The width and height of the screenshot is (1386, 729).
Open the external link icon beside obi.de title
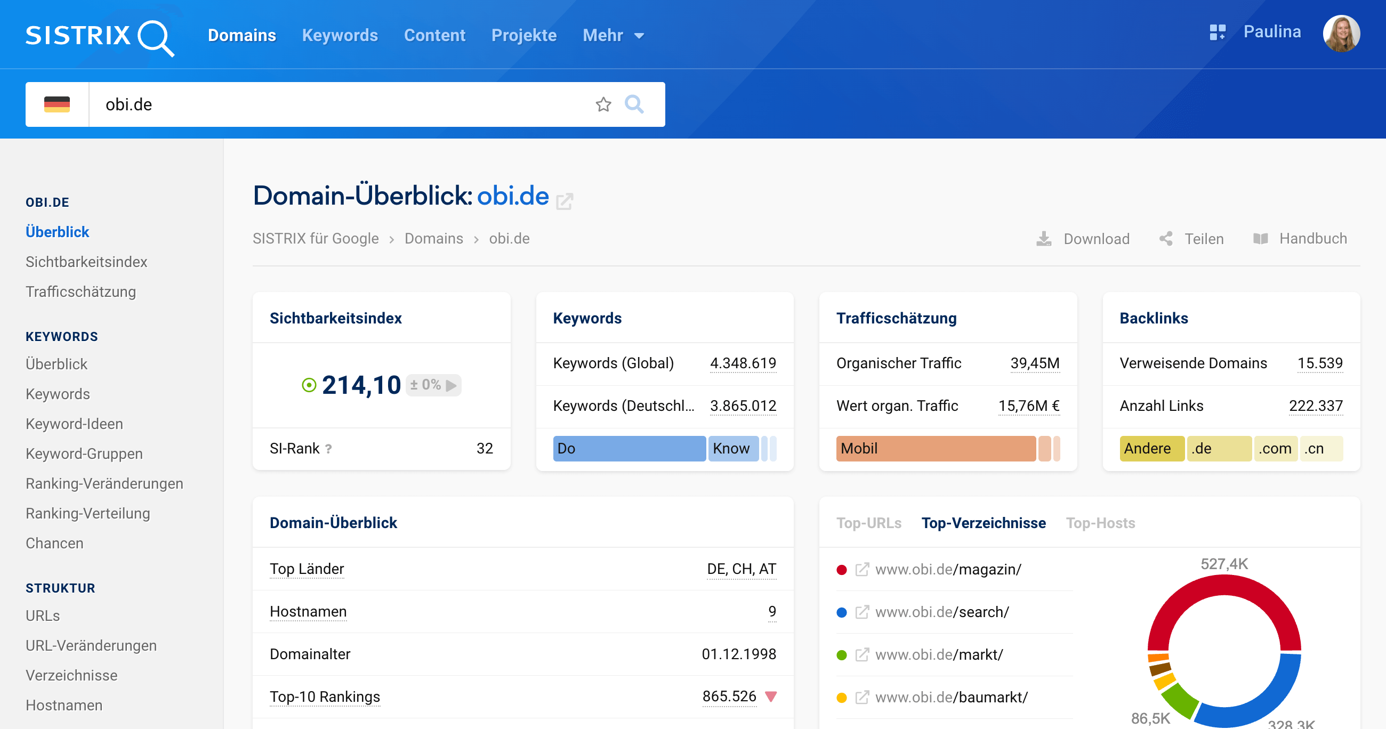[x=565, y=201]
